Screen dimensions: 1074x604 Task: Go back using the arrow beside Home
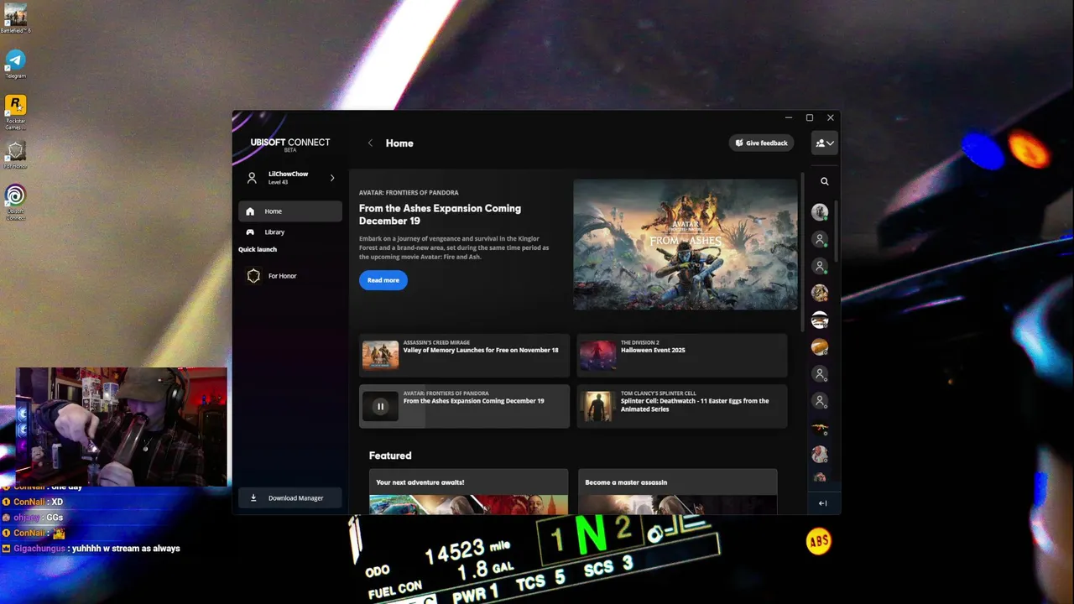pos(370,143)
